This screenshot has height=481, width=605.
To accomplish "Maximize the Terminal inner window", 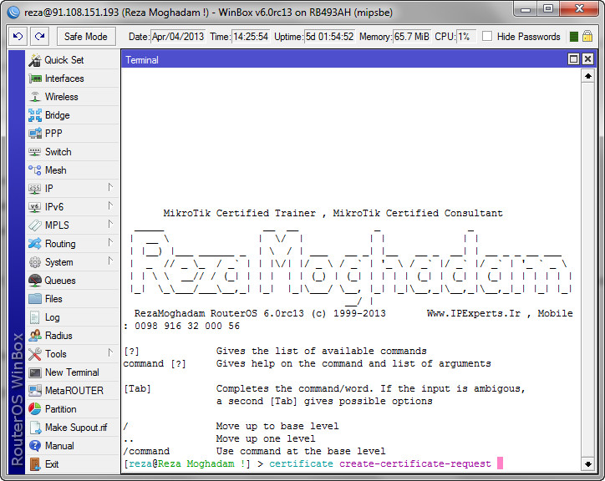I will pyautogui.click(x=574, y=59).
